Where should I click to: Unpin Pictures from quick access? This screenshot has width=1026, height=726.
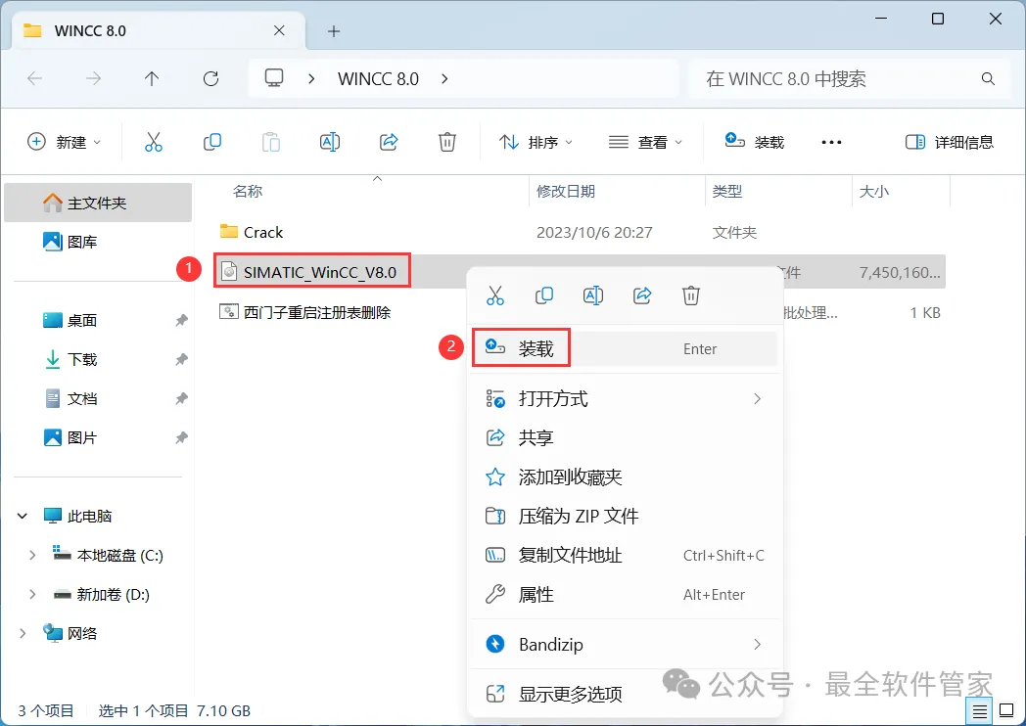pyautogui.click(x=181, y=437)
